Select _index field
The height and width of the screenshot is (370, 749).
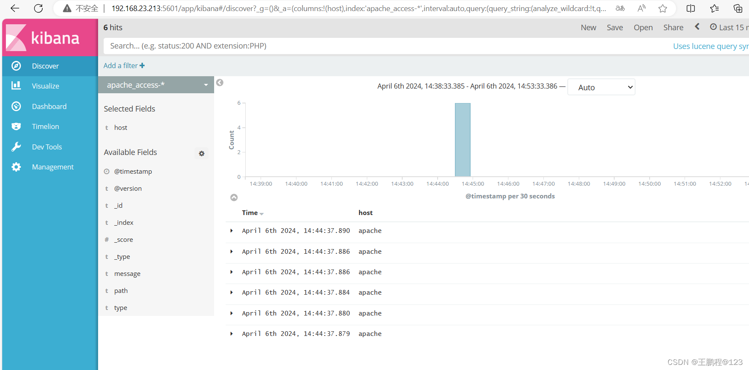tap(124, 222)
